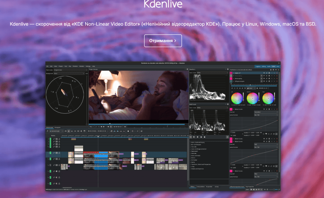Show audio effects in the effects list
This screenshot has width=324, height=198.
(x=197, y=137)
